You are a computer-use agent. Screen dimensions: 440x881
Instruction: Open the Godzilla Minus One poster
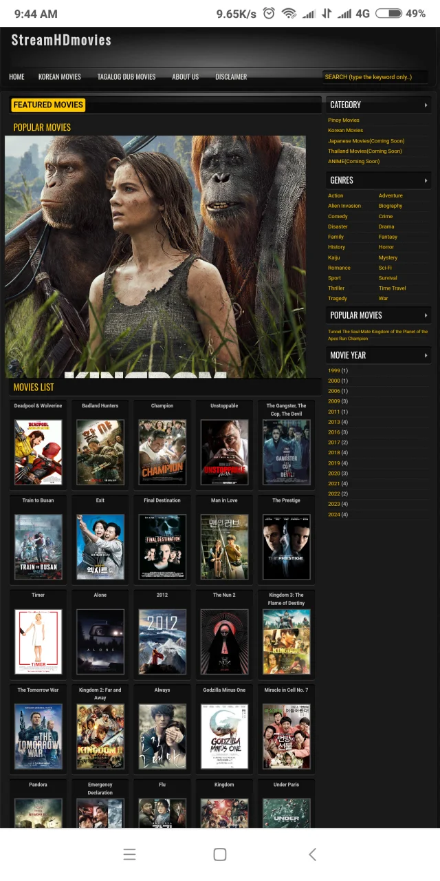tap(224, 736)
